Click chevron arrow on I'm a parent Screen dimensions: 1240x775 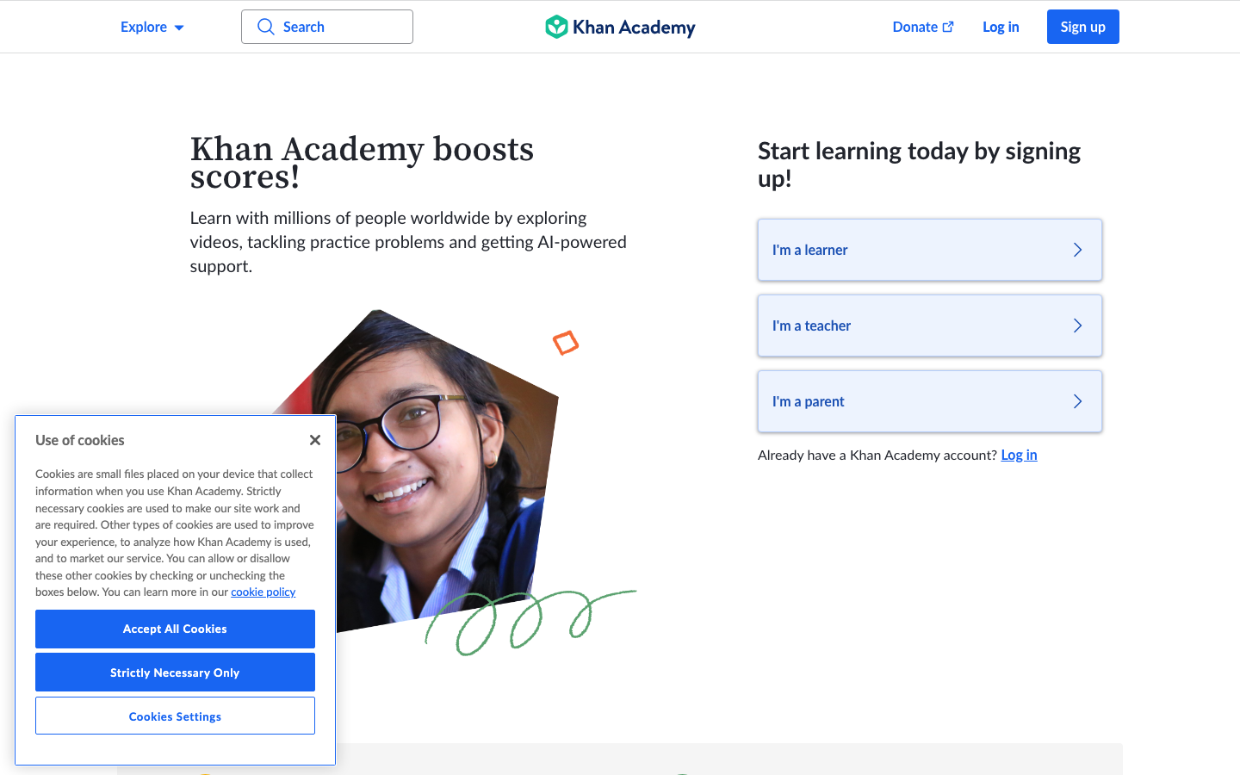pyautogui.click(x=1077, y=401)
